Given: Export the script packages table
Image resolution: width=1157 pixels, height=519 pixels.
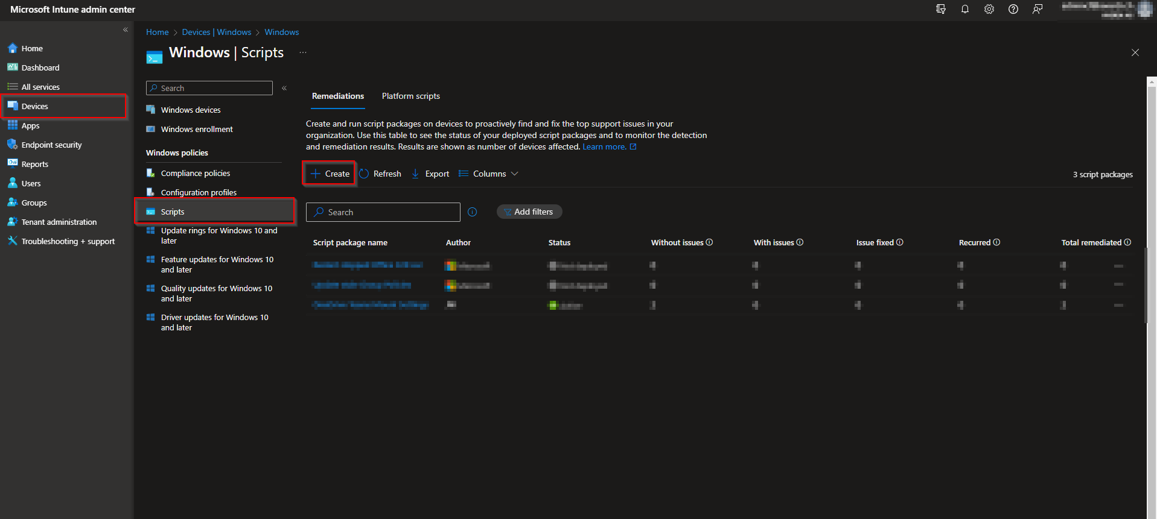Looking at the screenshot, I should tap(430, 174).
